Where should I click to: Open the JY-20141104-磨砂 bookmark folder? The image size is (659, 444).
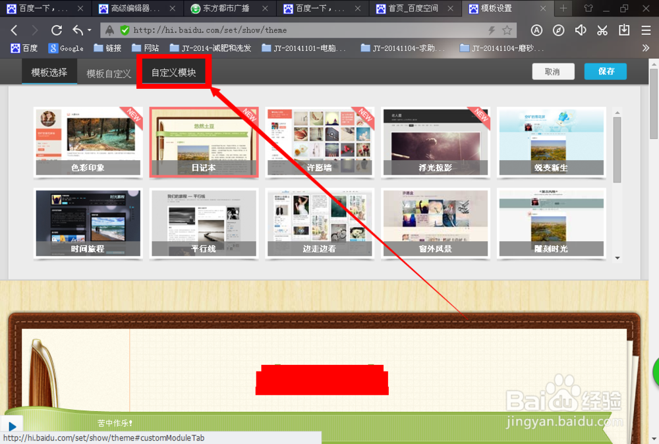(501, 48)
